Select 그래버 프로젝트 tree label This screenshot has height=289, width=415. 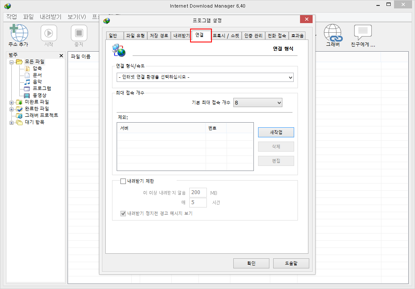pyautogui.click(x=42, y=116)
